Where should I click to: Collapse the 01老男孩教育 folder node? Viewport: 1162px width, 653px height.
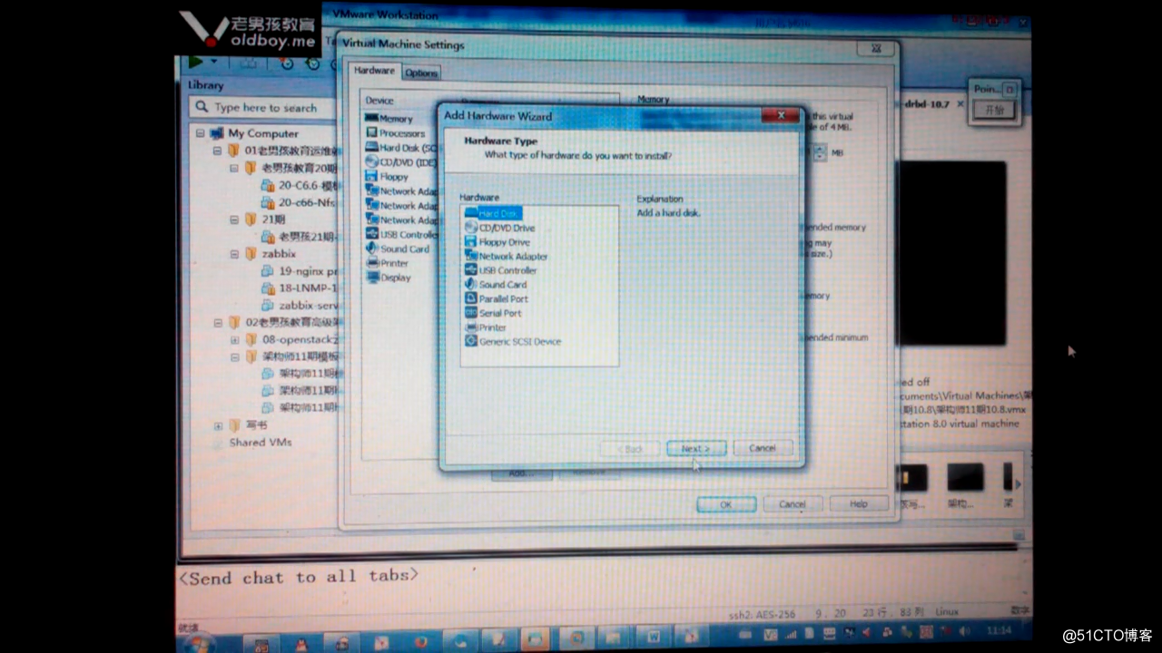pyautogui.click(x=218, y=151)
